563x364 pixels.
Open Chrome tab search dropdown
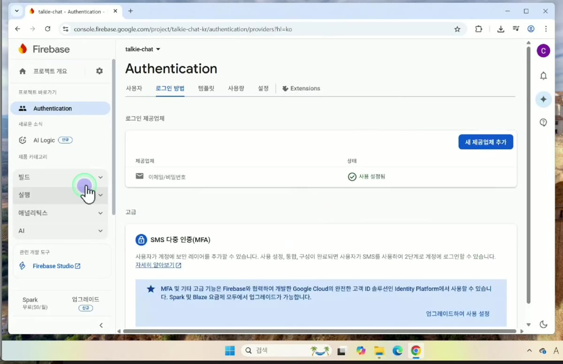(17, 11)
